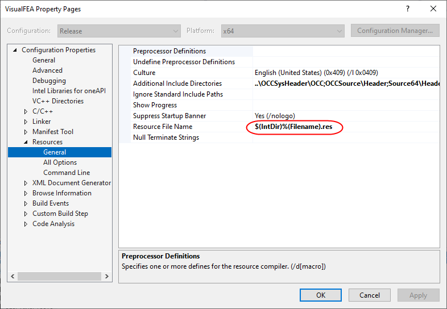This screenshot has height=309, width=447.
Task: Select the Advanced tree item
Action: (x=47, y=70)
